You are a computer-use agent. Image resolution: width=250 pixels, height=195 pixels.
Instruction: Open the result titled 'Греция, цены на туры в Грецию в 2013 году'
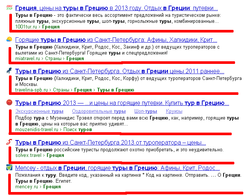(116, 8)
